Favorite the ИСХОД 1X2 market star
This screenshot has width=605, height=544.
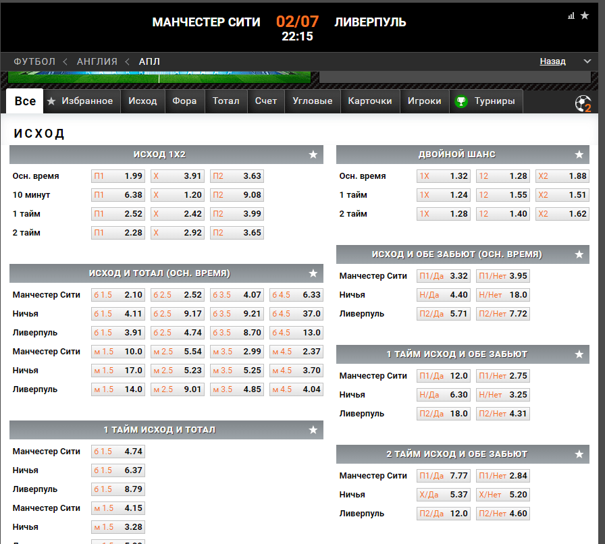click(x=313, y=155)
